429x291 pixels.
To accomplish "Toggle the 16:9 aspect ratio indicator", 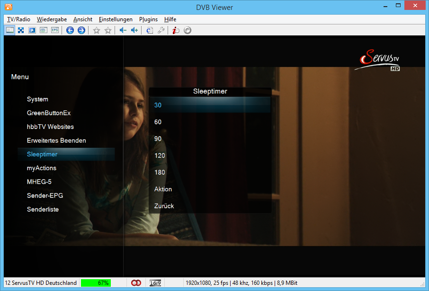I will point(155,283).
